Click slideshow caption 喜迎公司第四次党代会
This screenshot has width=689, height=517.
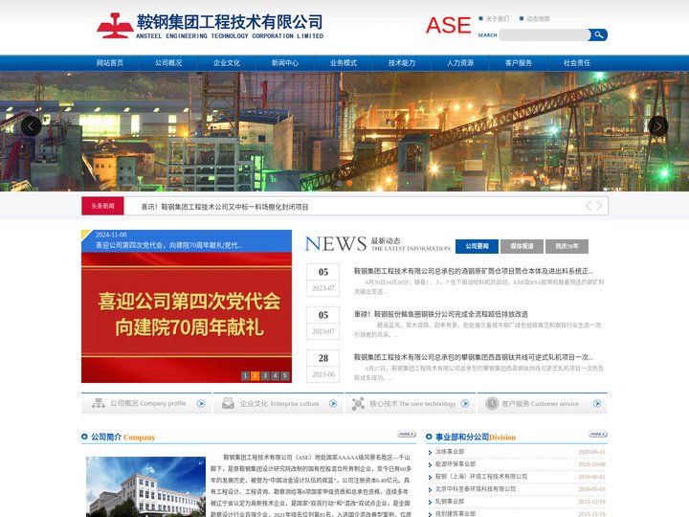(169, 245)
